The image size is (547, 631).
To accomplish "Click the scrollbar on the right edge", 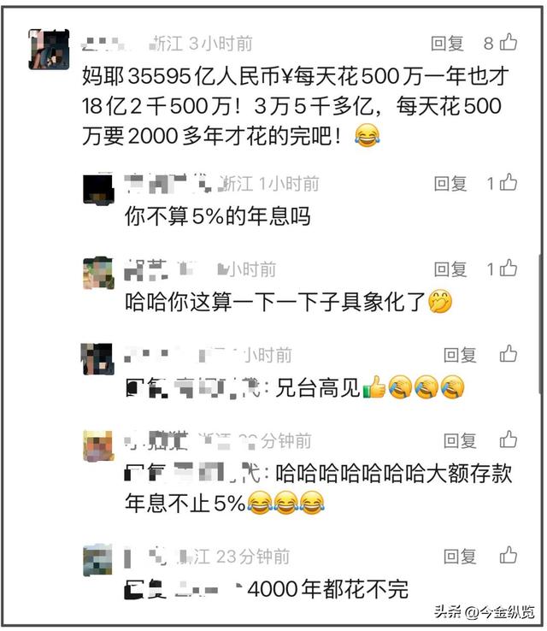I will tap(540, 324).
